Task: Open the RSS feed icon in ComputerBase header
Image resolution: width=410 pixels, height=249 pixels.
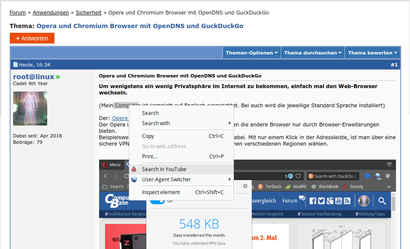Action: coord(347,201)
